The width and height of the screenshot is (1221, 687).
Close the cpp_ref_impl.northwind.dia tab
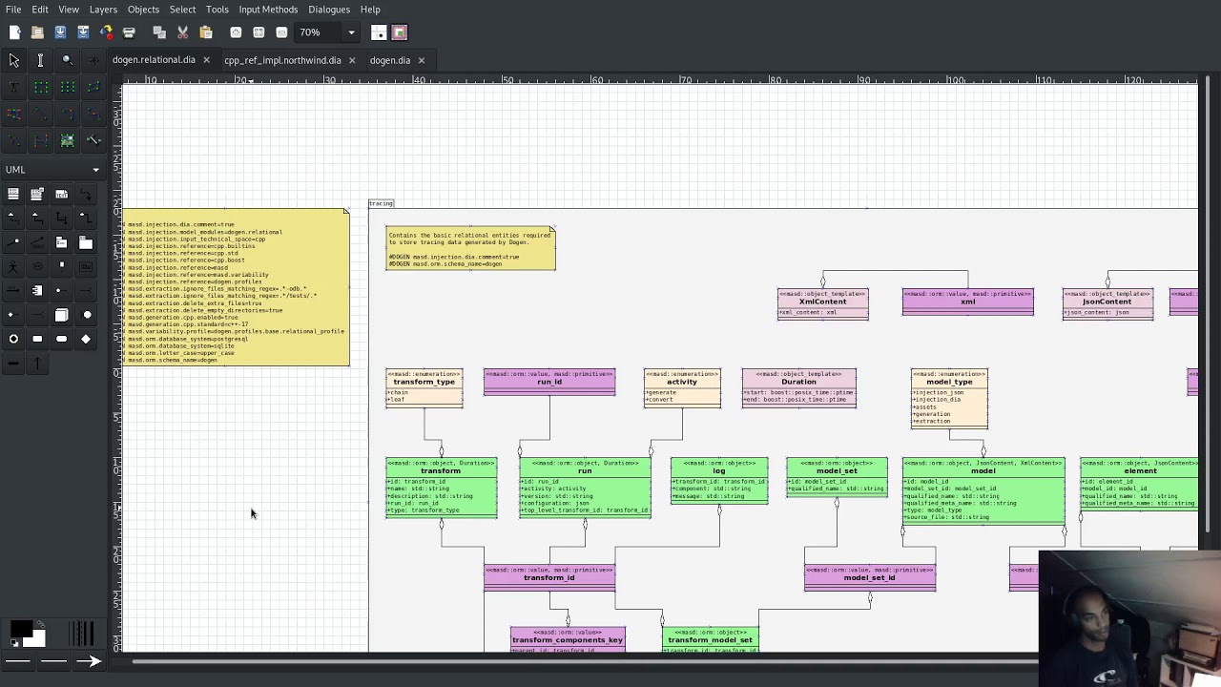(351, 60)
